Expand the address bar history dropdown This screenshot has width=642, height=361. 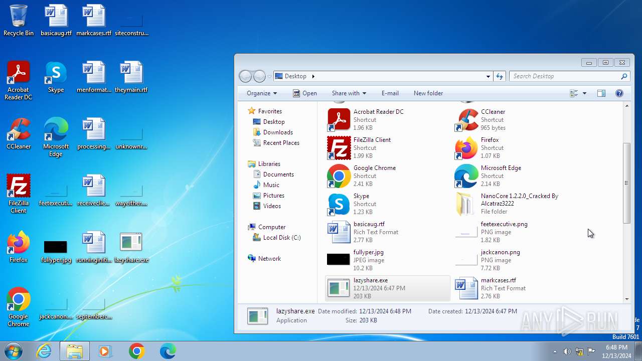[x=488, y=76]
